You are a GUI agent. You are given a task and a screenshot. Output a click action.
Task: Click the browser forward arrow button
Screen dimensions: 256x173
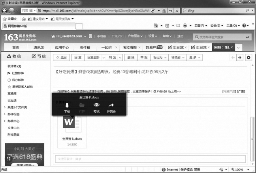[x=12, y=11]
